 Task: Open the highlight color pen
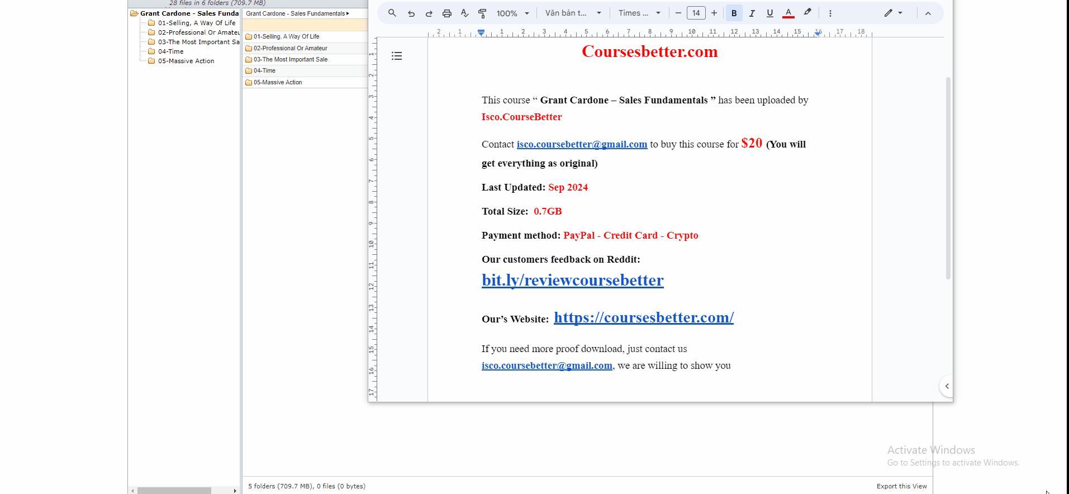click(x=807, y=13)
